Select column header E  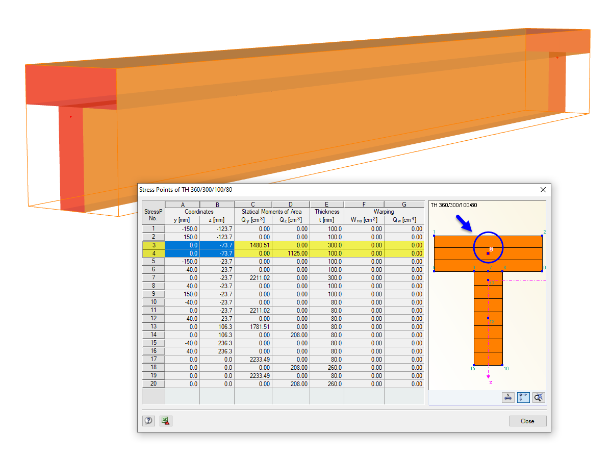327,205
